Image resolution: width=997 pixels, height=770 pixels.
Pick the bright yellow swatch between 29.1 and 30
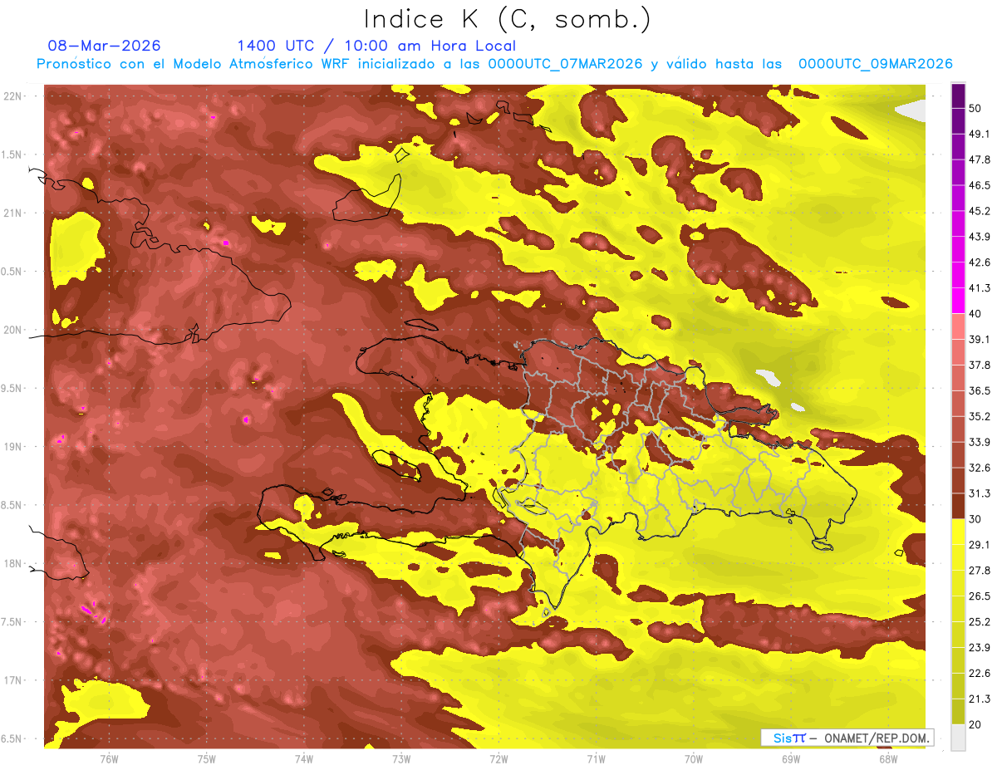(958, 532)
